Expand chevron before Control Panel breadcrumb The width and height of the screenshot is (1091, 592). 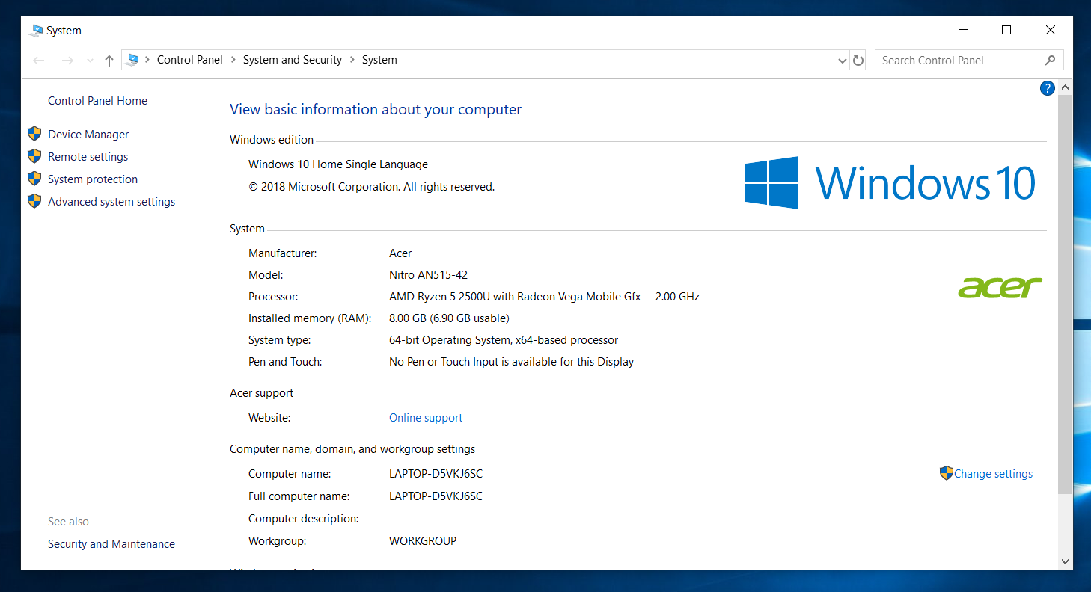[x=147, y=60]
